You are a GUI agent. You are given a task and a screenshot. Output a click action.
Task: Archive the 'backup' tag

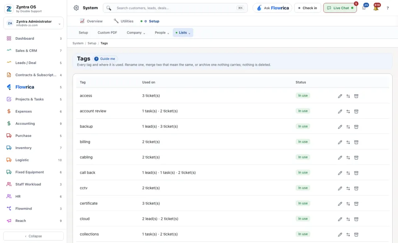point(356,127)
